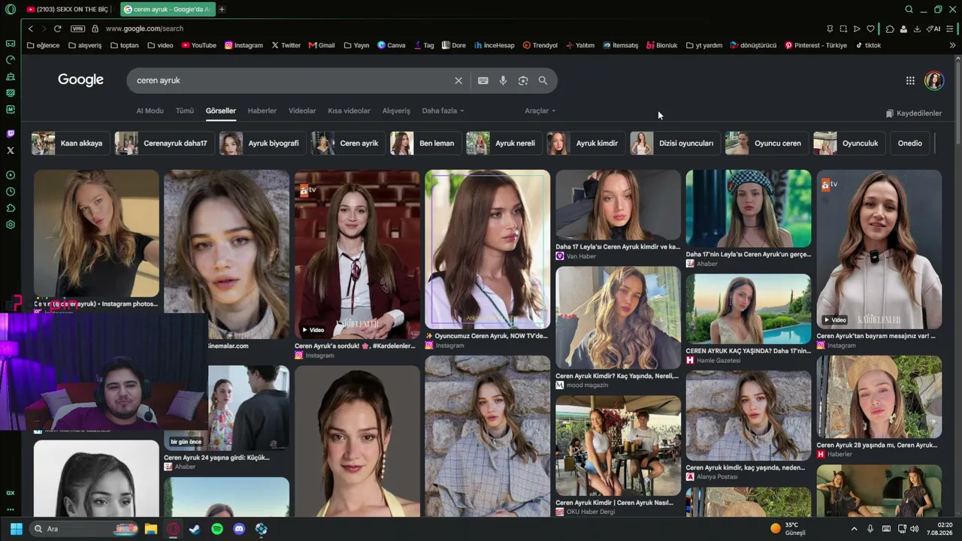Reload the current Google search page
The height and width of the screenshot is (541, 962).
(57, 29)
